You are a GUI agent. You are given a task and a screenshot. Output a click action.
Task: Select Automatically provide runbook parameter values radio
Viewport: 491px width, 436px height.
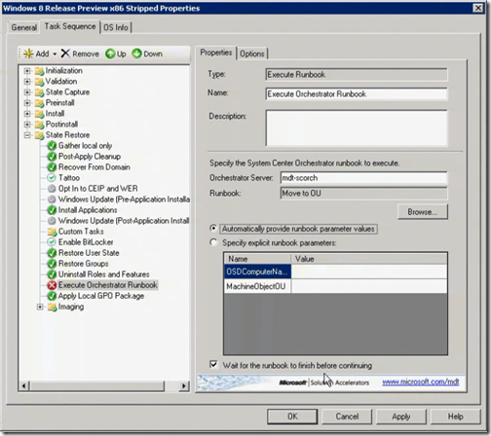pyautogui.click(x=213, y=229)
